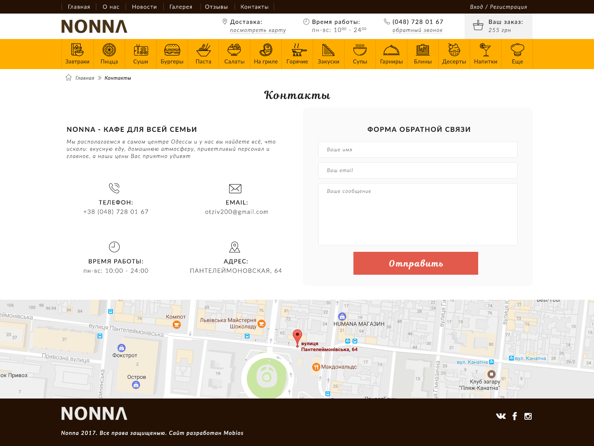Click the HUMANA МАГАЗИН marker on map
The height and width of the screenshot is (446, 594).
pyautogui.click(x=342, y=316)
